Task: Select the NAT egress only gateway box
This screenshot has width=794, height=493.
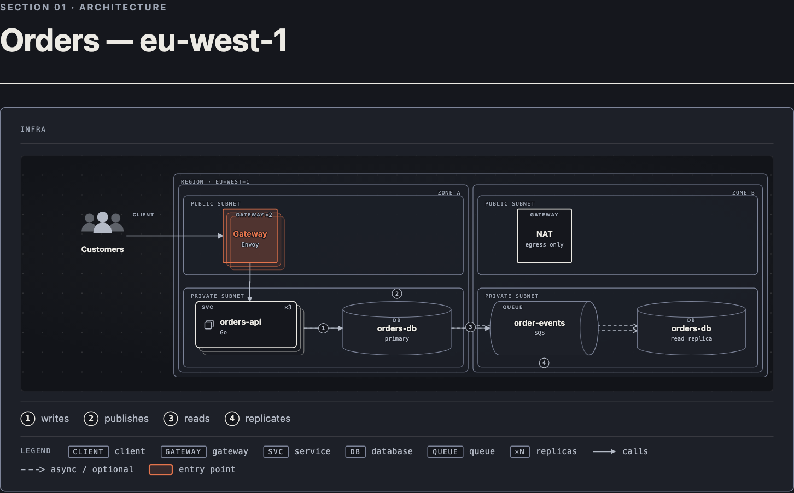Action: 544,236
